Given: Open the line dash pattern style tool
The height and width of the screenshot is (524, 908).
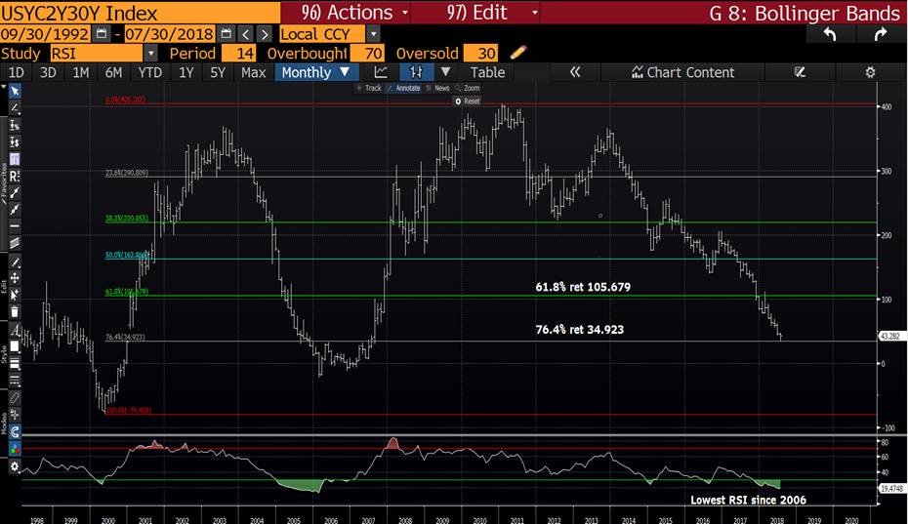Looking at the screenshot, I should (x=15, y=381).
